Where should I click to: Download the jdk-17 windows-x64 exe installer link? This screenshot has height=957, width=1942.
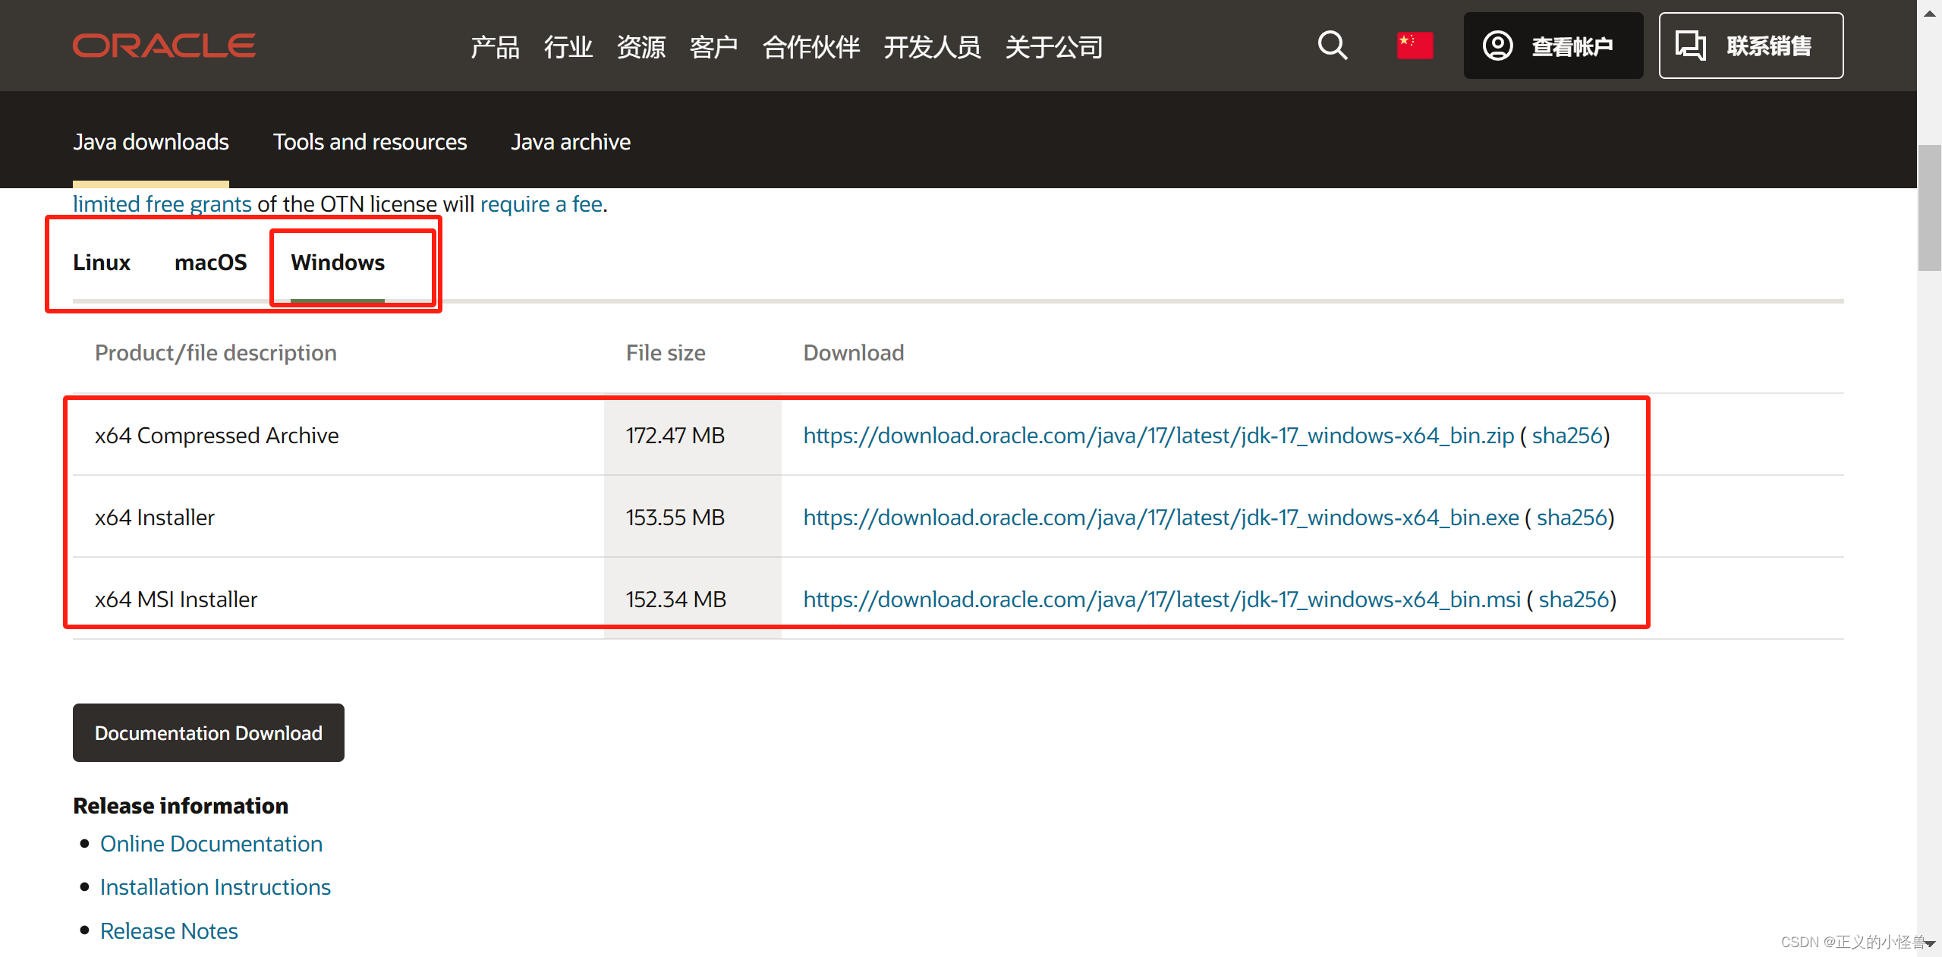[1160, 518]
